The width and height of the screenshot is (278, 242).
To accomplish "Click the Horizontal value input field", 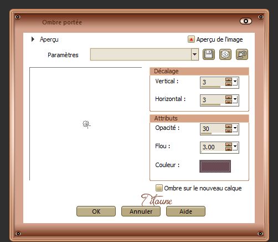I will [213, 100].
